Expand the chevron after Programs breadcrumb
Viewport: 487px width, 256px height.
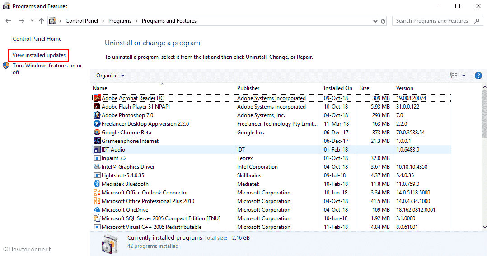pyautogui.click(x=136, y=21)
